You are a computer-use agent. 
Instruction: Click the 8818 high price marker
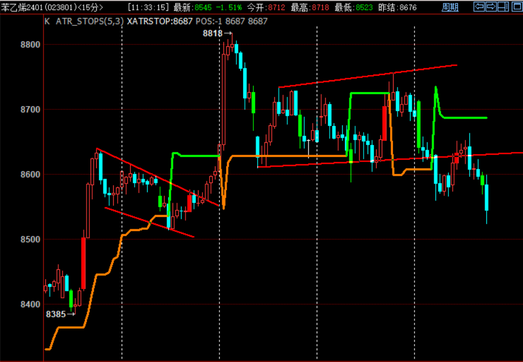tap(213, 33)
